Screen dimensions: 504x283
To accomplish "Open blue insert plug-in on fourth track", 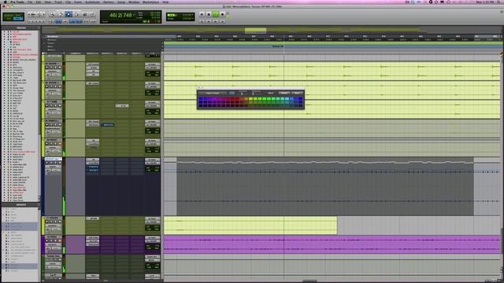I will click(x=107, y=125).
